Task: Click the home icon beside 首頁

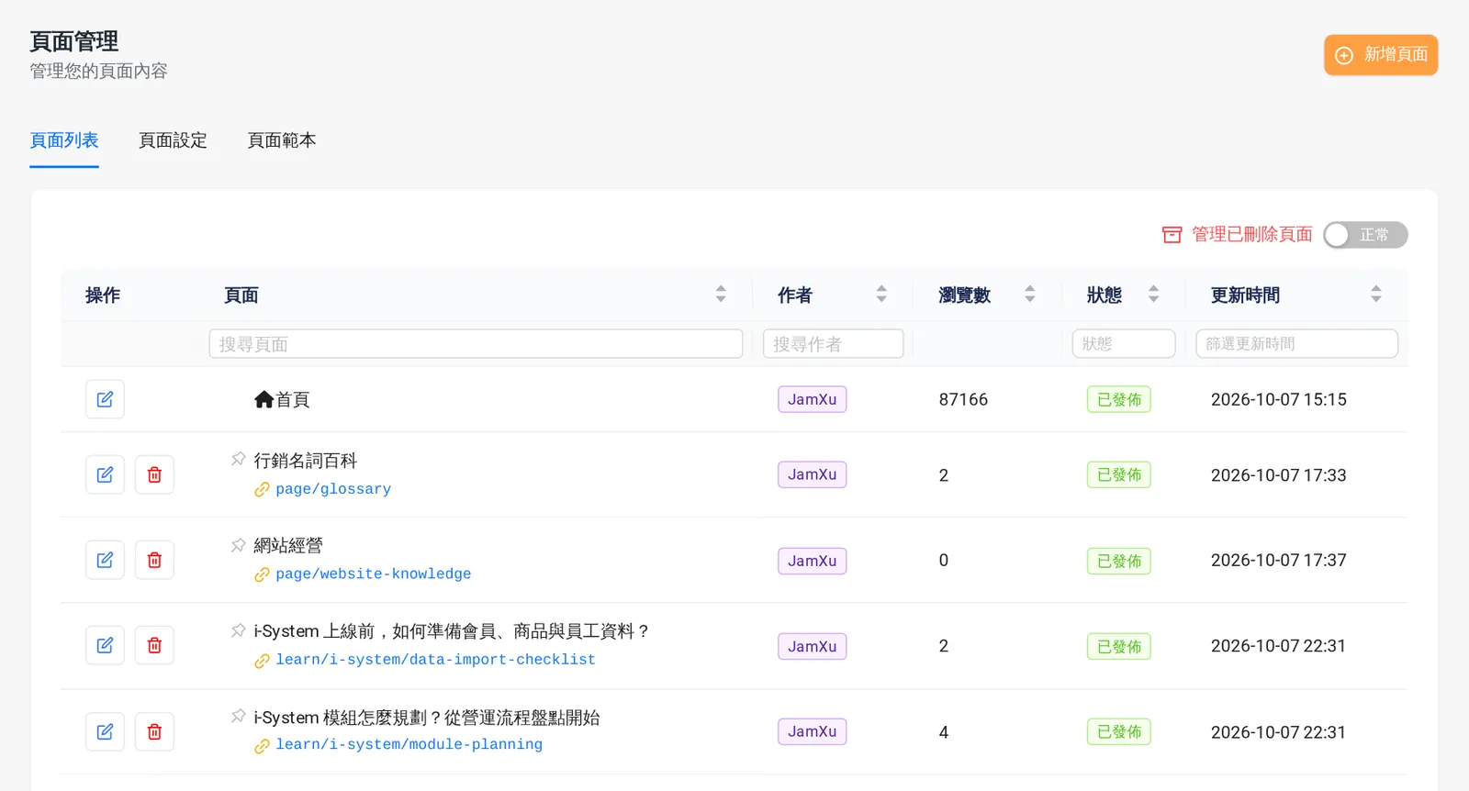Action: tap(264, 399)
